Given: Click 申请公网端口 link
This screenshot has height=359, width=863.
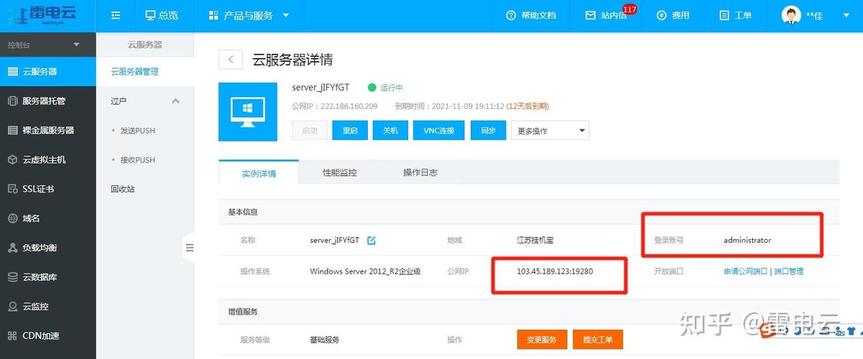Looking at the screenshot, I should [746, 271].
